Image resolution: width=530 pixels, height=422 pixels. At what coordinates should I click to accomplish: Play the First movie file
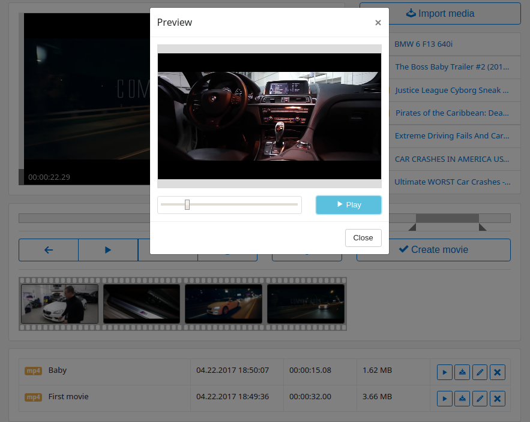tap(444, 398)
